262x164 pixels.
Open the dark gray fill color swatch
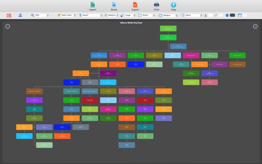[x=233, y=15]
